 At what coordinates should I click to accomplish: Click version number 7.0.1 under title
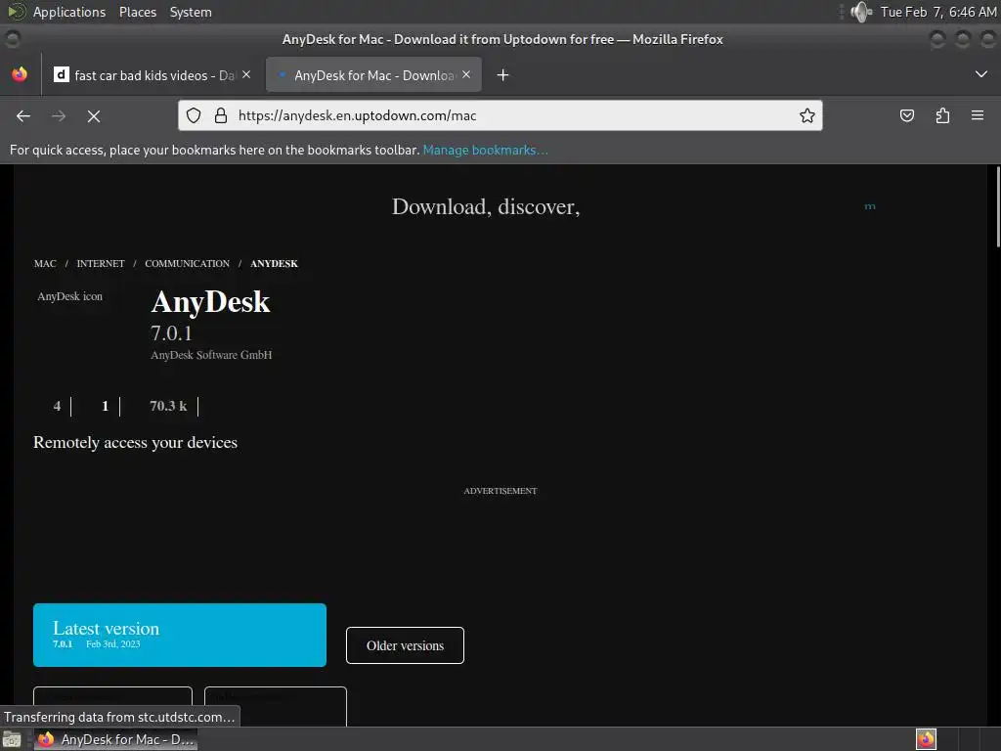tap(171, 332)
